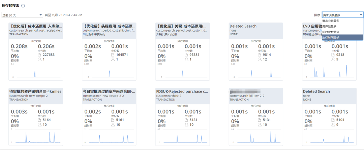This screenshot has height=150, width=364.
Task: Open the 待审批的资产采购合同-4kmiles card title
Action: [x=35, y=91]
